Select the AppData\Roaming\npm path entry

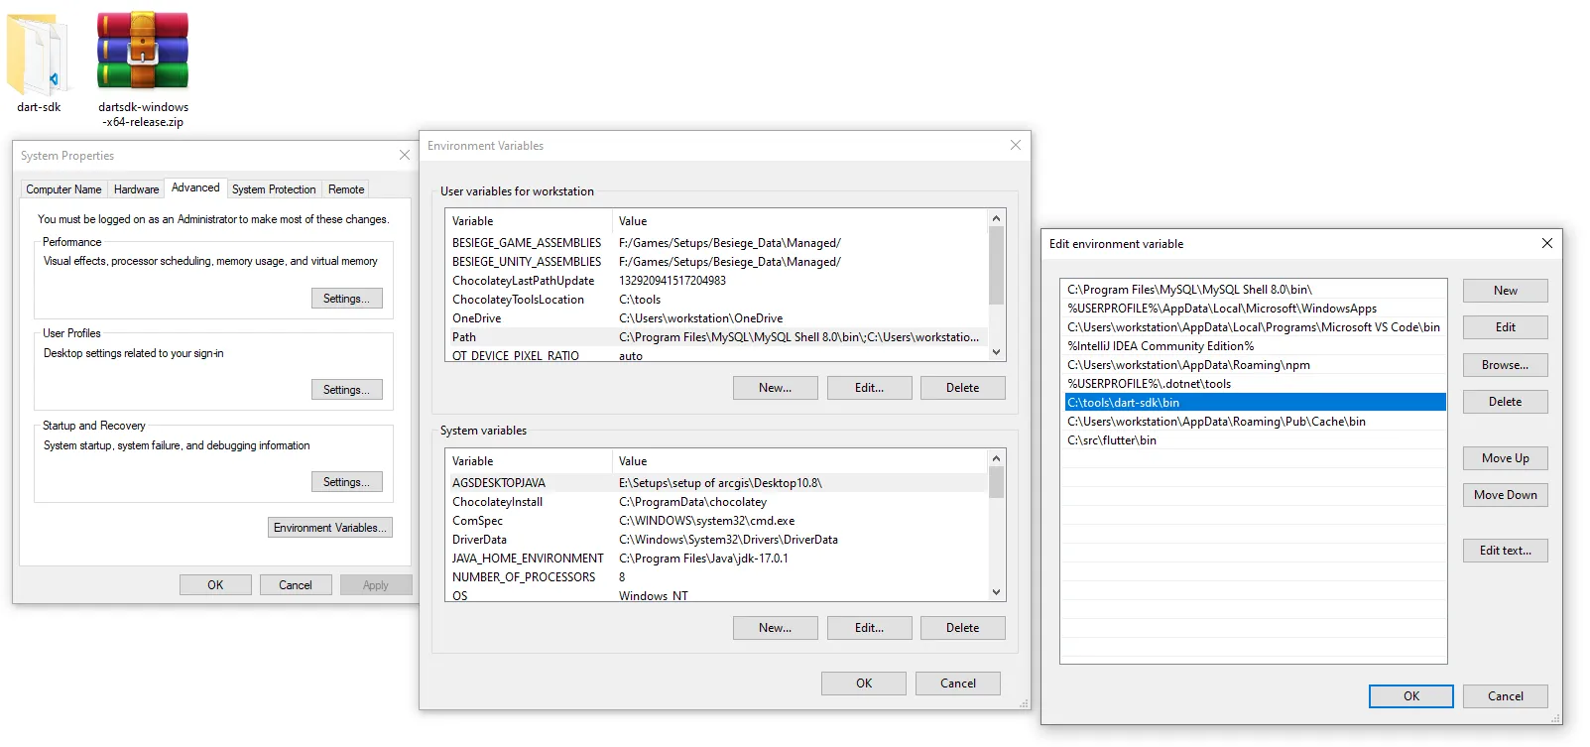point(1254,365)
